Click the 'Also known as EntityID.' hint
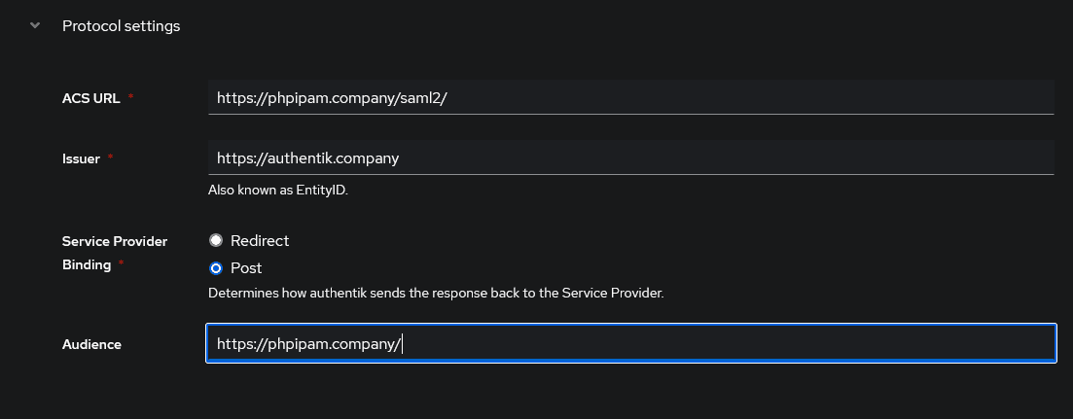Screen dimensions: 1073x419 277,191
